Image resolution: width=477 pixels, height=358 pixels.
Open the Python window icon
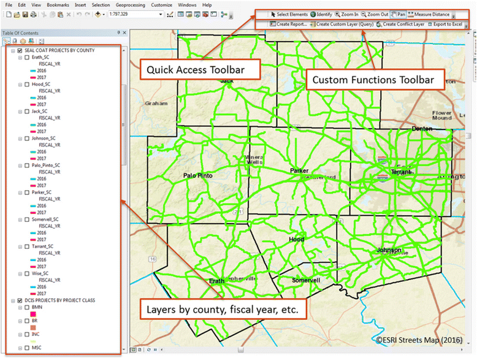click(214, 14)
